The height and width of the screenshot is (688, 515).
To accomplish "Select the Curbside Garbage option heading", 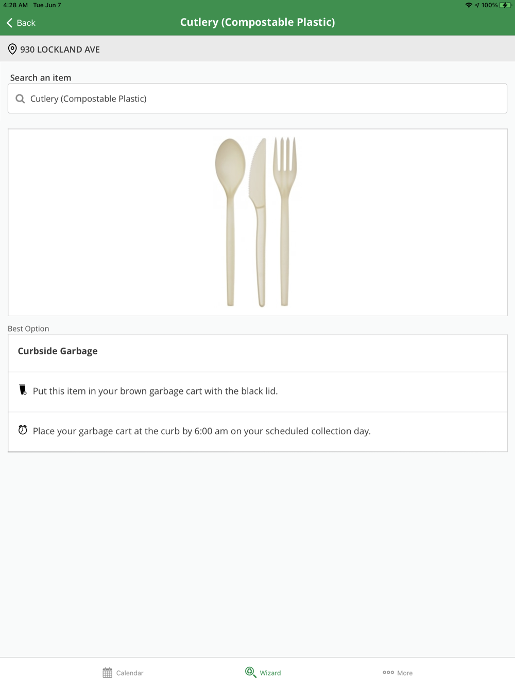I will [x=58, y=351].
